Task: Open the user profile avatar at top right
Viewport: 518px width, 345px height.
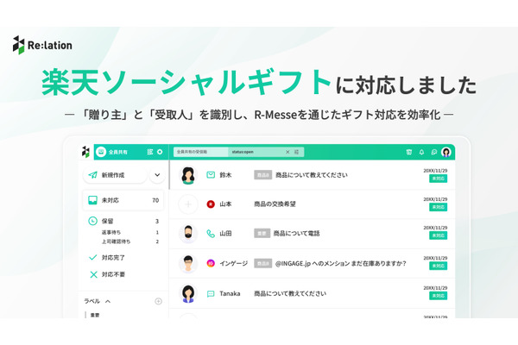Action: click(446, 152)
